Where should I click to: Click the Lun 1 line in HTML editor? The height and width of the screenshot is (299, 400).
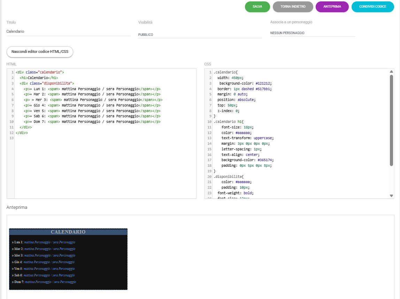[x=92, y=89]
